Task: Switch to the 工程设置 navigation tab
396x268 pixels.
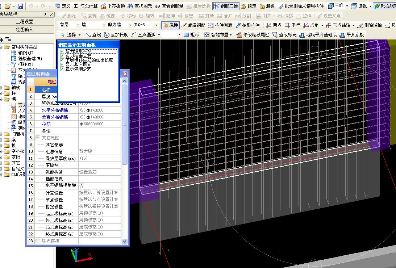Action: click(25, 22)
